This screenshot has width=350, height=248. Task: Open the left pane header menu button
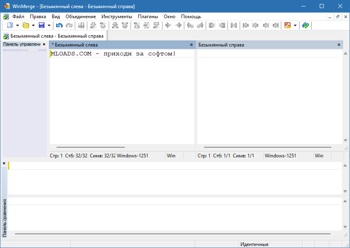[x=191, y=45]
